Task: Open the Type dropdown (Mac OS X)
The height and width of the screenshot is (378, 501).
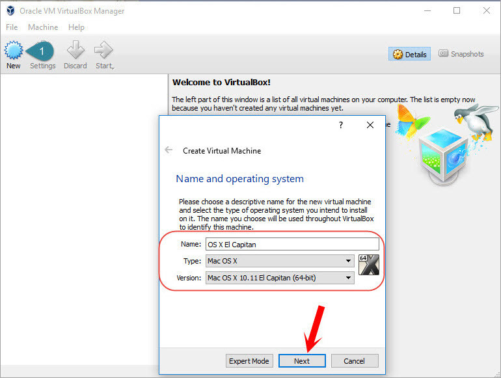Action: coord(280,261)
